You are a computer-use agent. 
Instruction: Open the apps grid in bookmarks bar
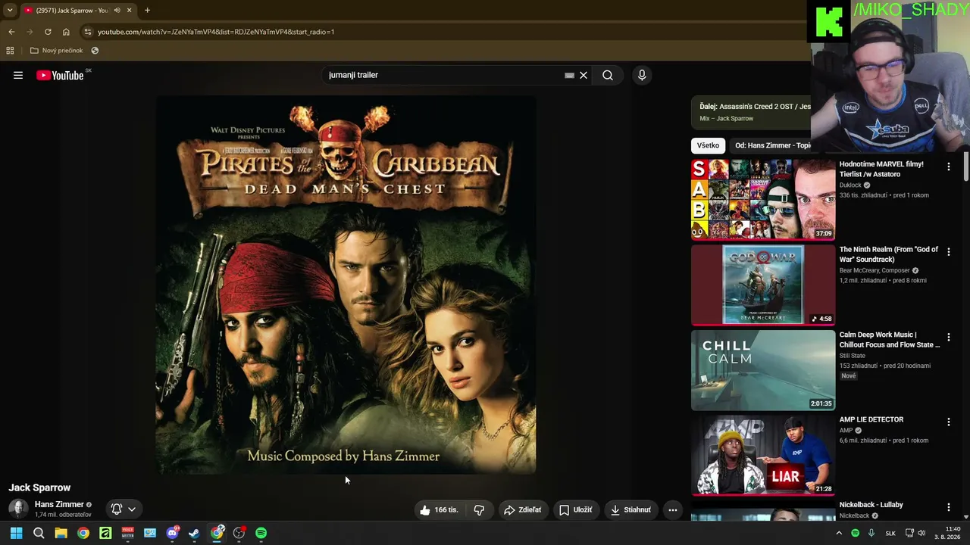pos(10,51)
